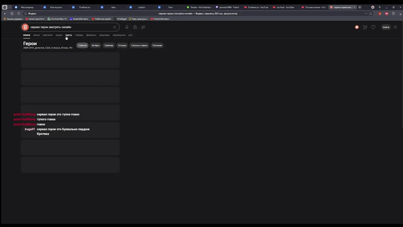Open the H3 Widget bookmark
Viewport: 403px width, 227px height.
(120, 19)
